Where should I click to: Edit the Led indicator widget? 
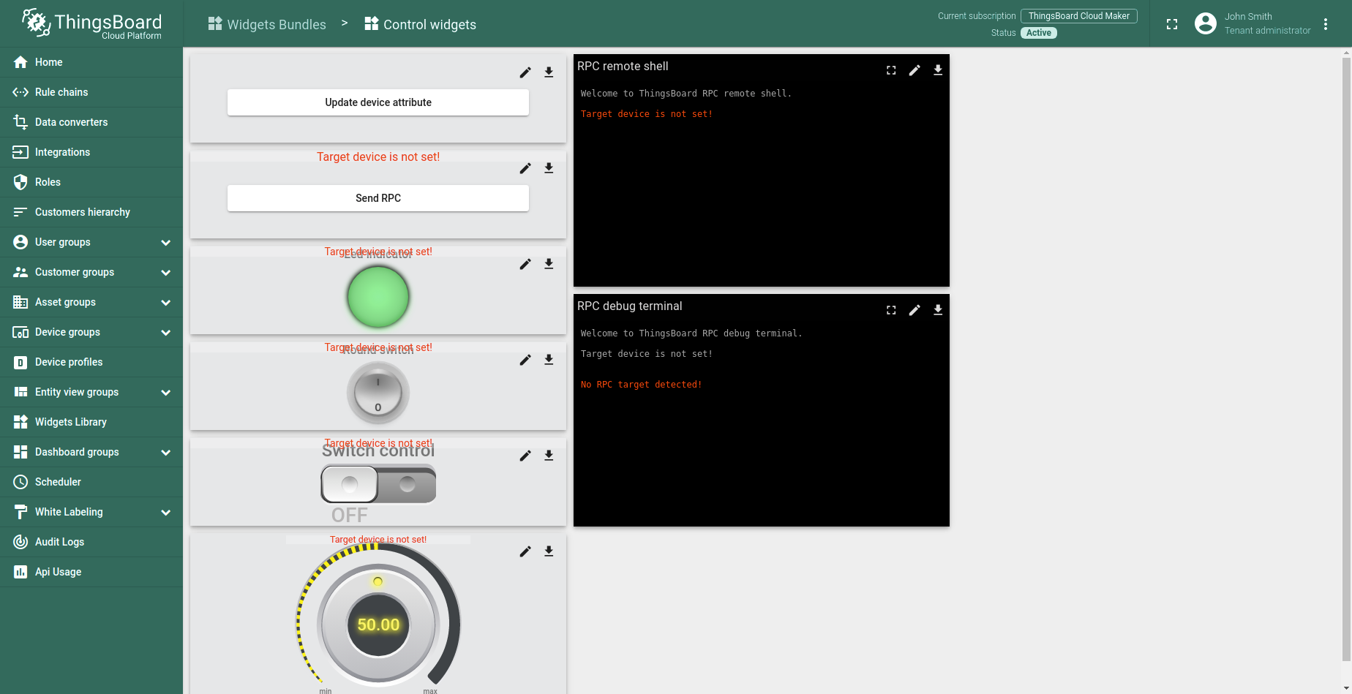click(x=525, y=264)
